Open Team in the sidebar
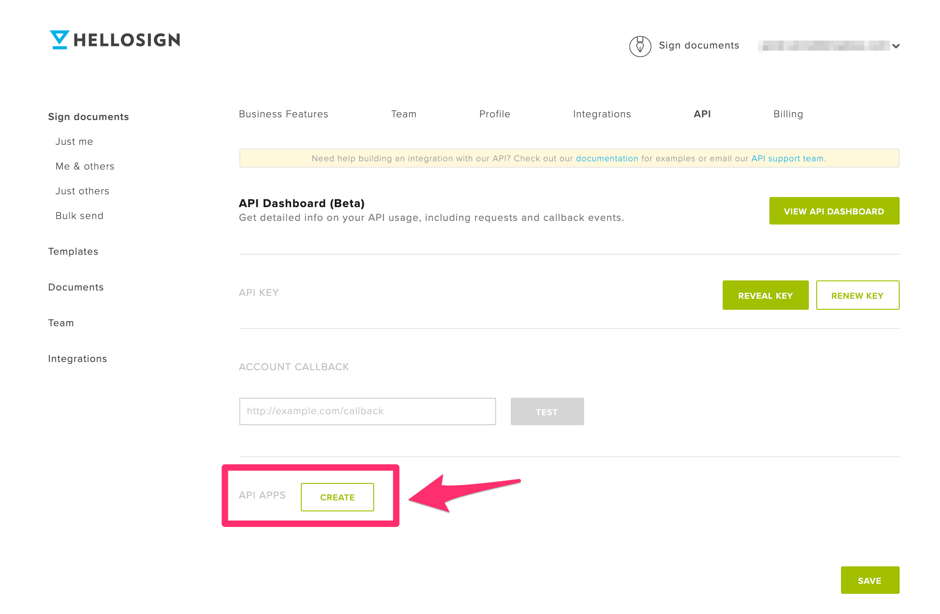 (61, 323)
